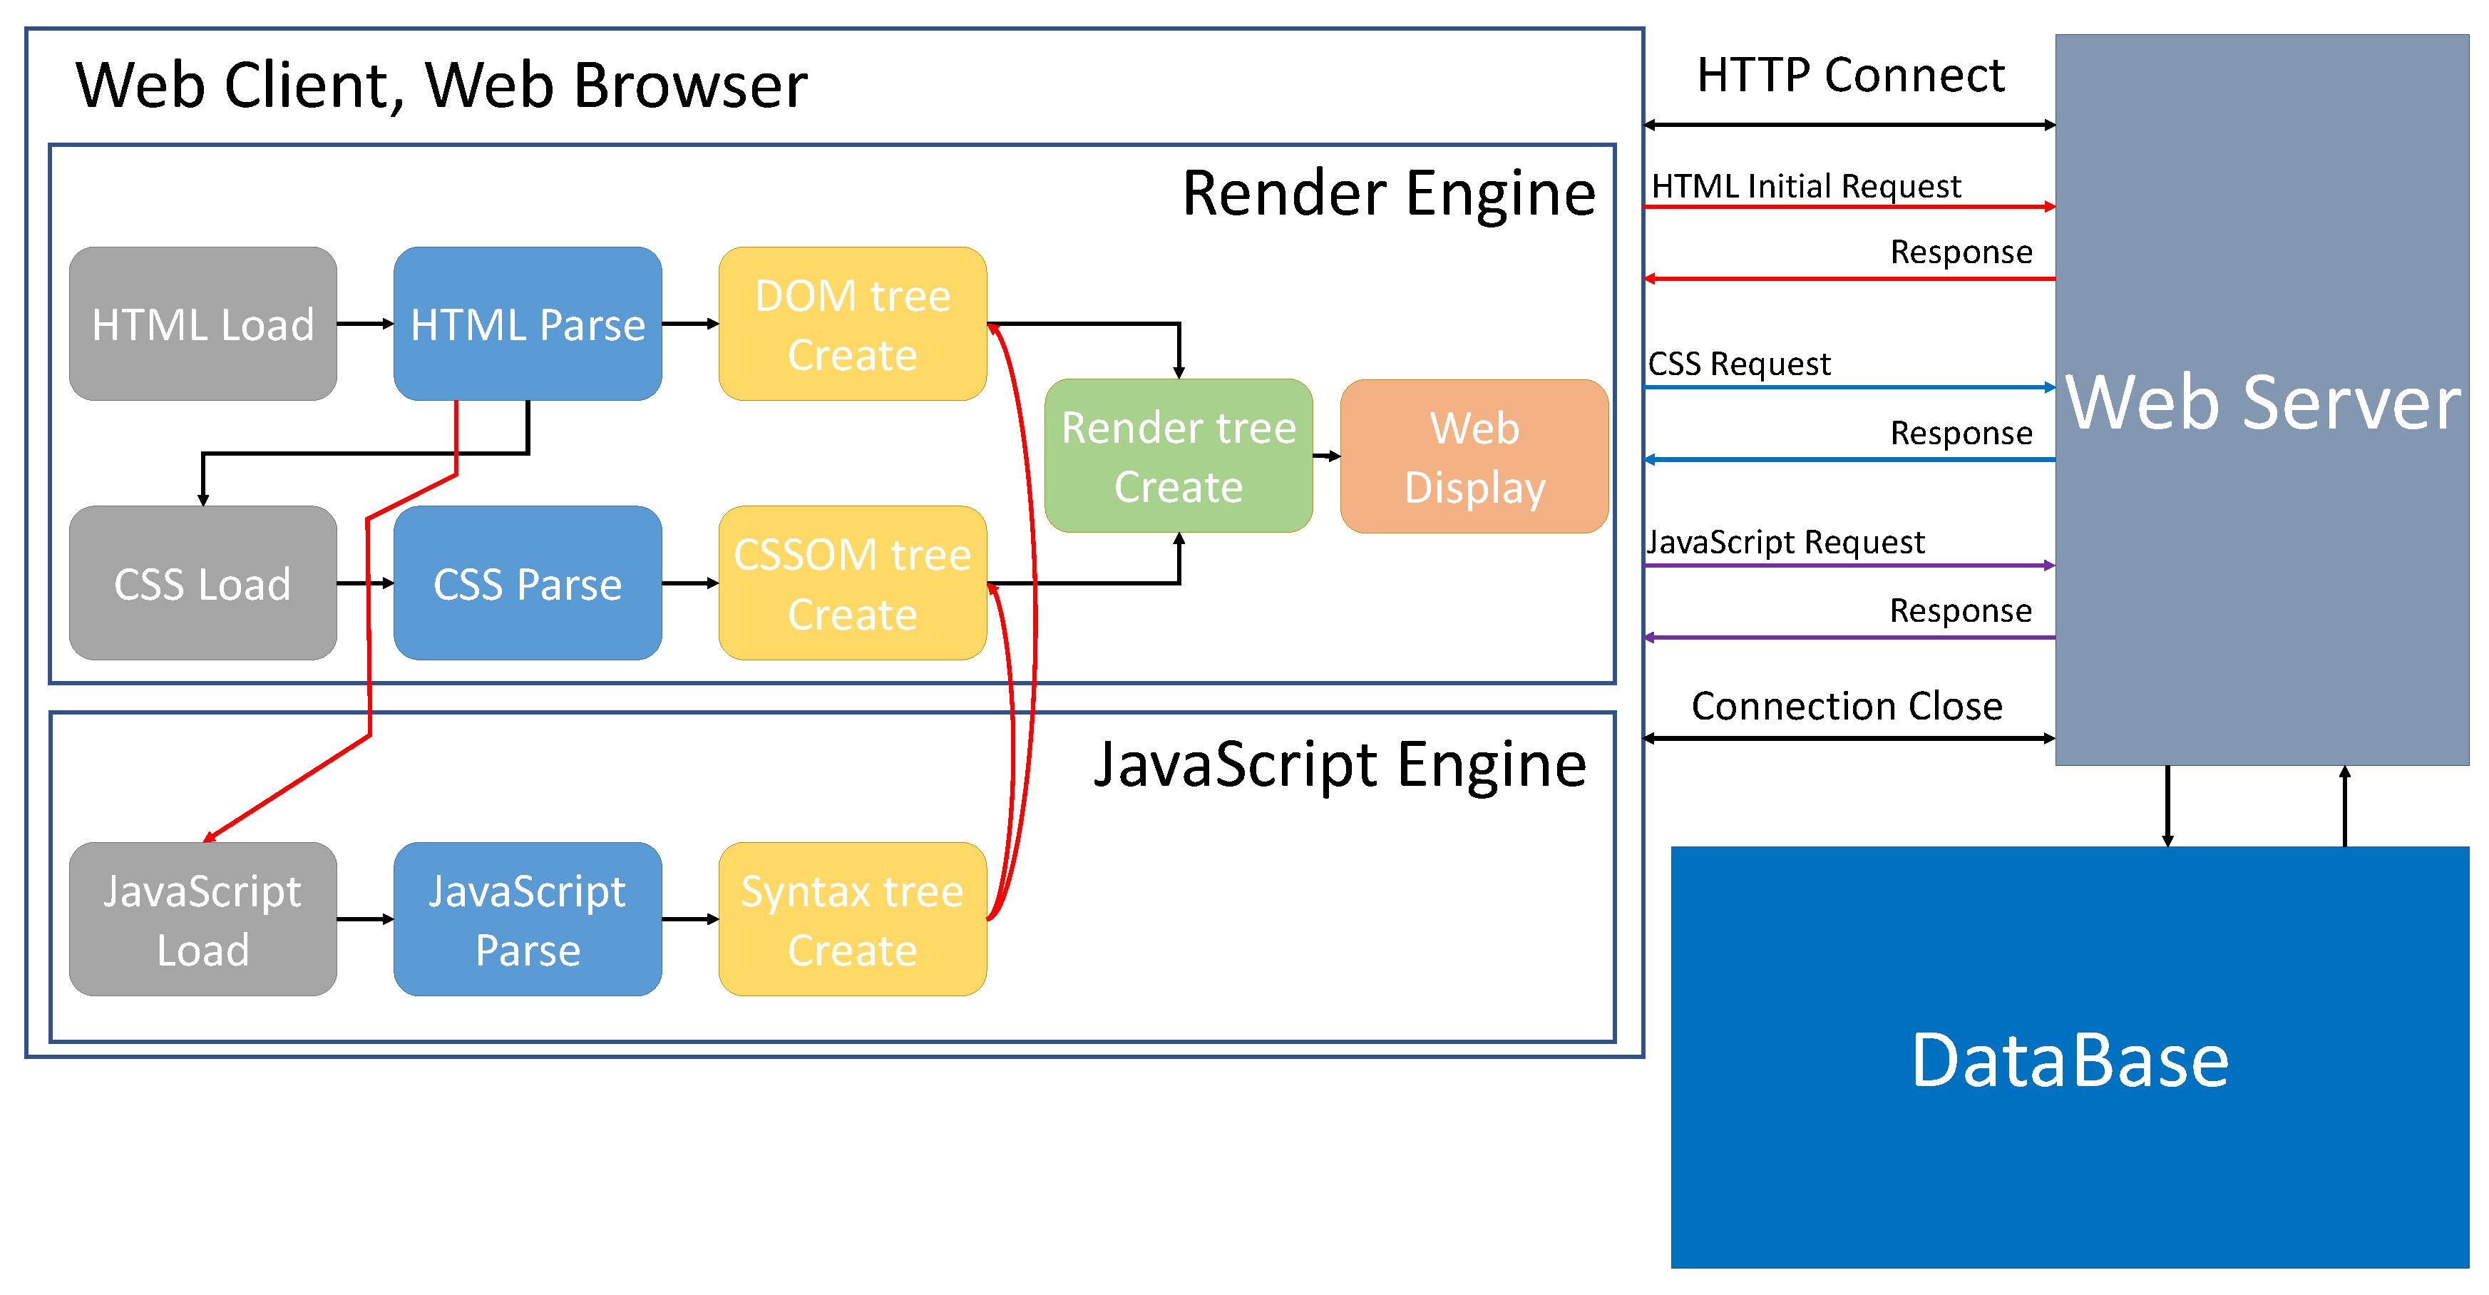The height and width of the screenshot is (1295, 2489).
Task: Click the JavaScript Engine title
Action: coord(1339,764)
